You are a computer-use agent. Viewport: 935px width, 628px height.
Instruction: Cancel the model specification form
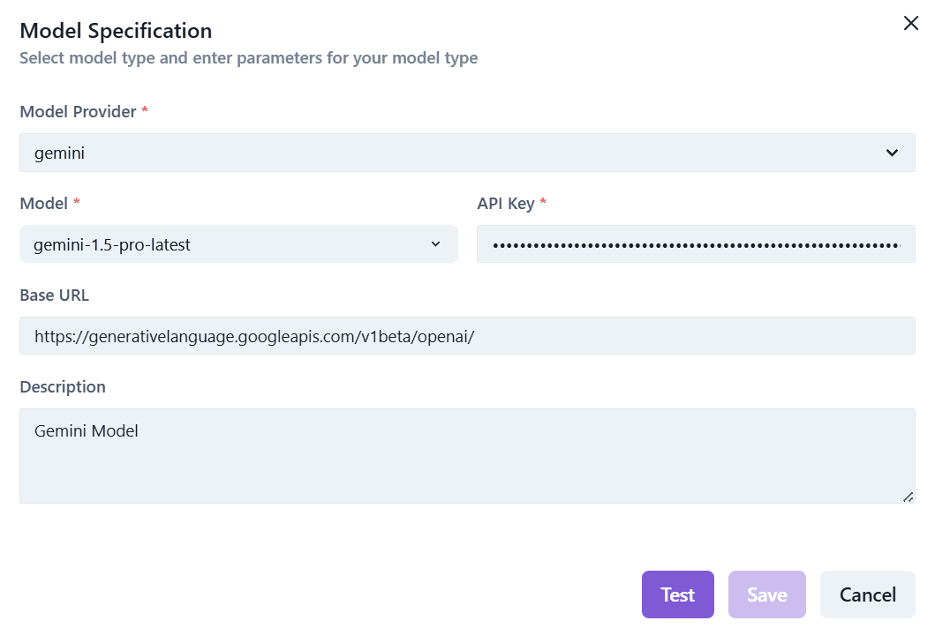(x=867, y=594)
